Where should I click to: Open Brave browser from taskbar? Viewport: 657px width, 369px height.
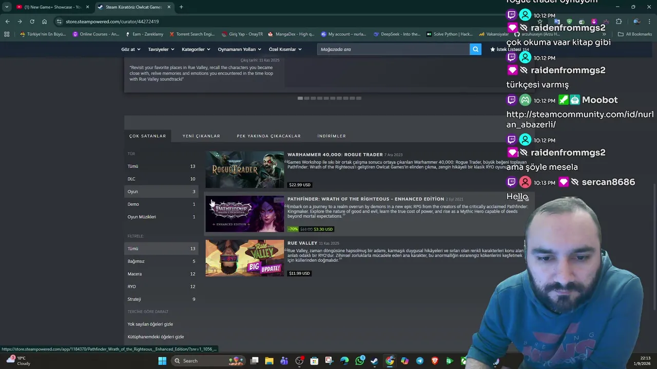(x=435, y=361)
